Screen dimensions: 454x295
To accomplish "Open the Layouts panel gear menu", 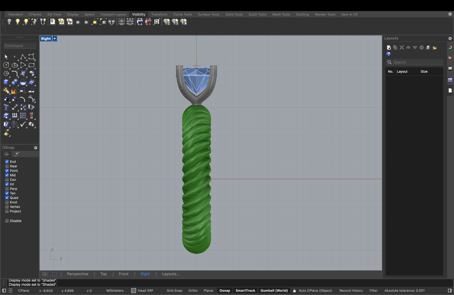I will click(450, 38).
